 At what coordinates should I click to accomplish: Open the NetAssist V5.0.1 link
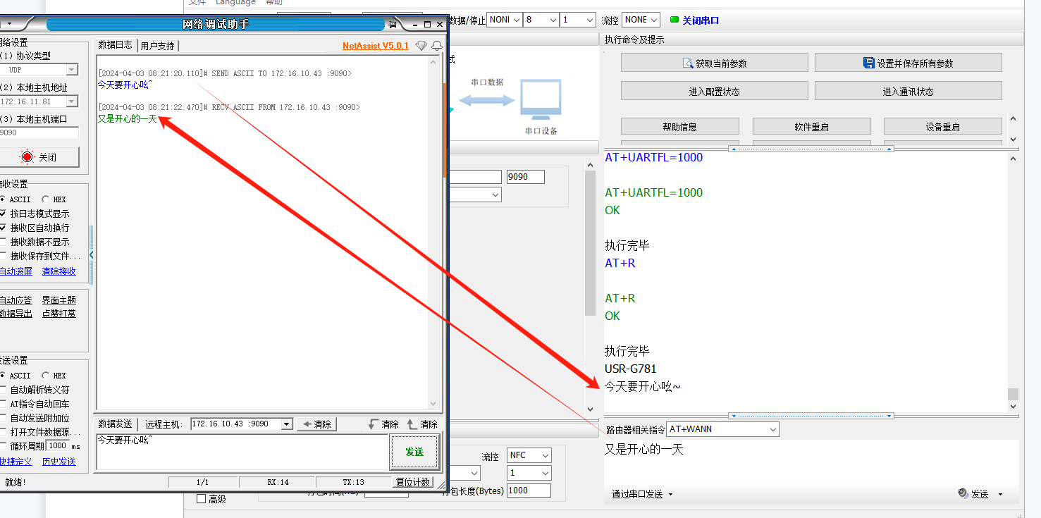[x=375, y=46]
